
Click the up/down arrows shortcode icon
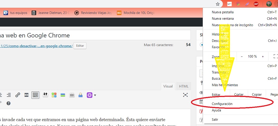point(45,95)
